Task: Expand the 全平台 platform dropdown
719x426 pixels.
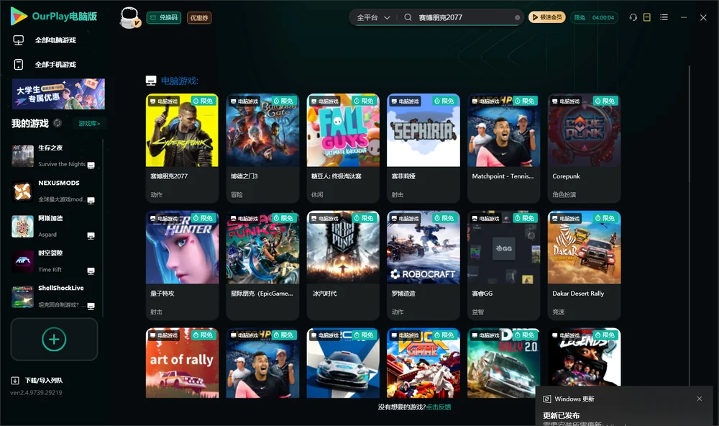Action: [x=373, y=17]
